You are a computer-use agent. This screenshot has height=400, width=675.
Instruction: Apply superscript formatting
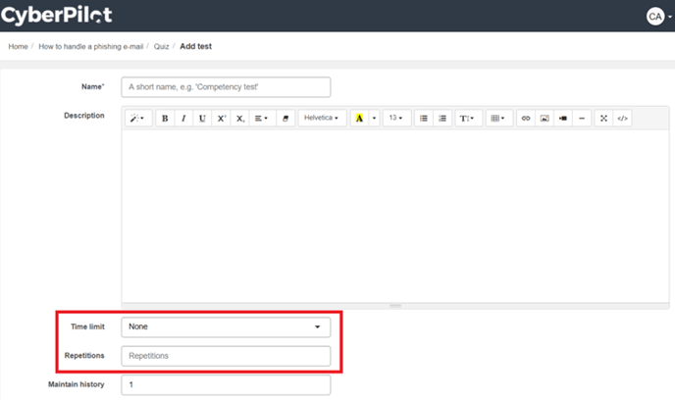click(x=222, y=119)
